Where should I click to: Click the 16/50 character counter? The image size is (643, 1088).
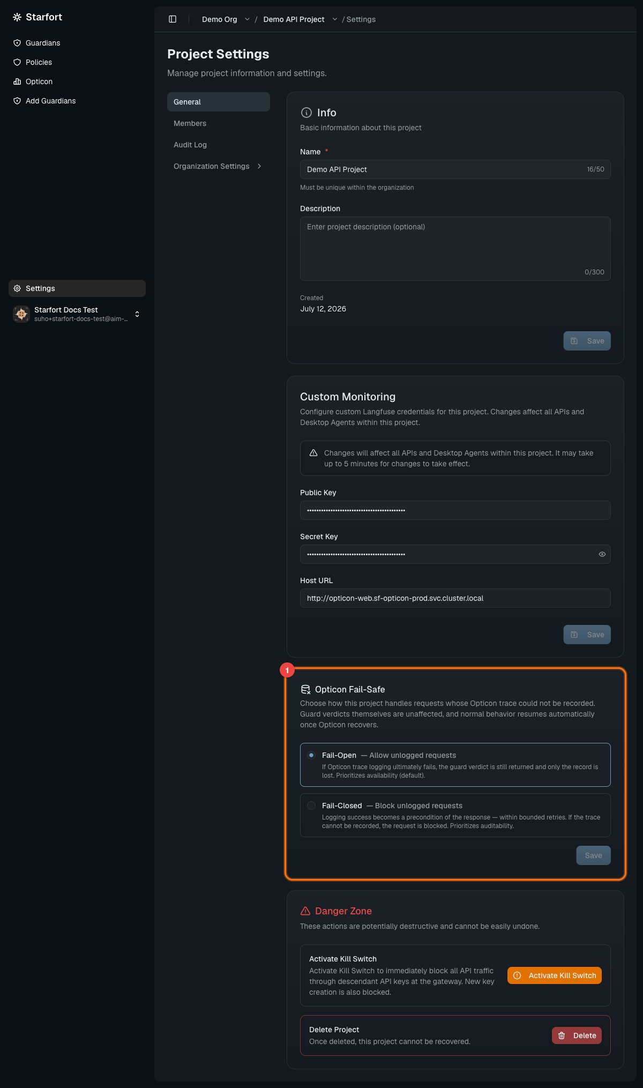click(595, 169)
